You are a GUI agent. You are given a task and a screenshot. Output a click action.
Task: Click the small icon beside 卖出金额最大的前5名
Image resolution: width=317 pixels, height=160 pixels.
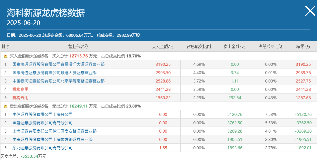[6, 106]
